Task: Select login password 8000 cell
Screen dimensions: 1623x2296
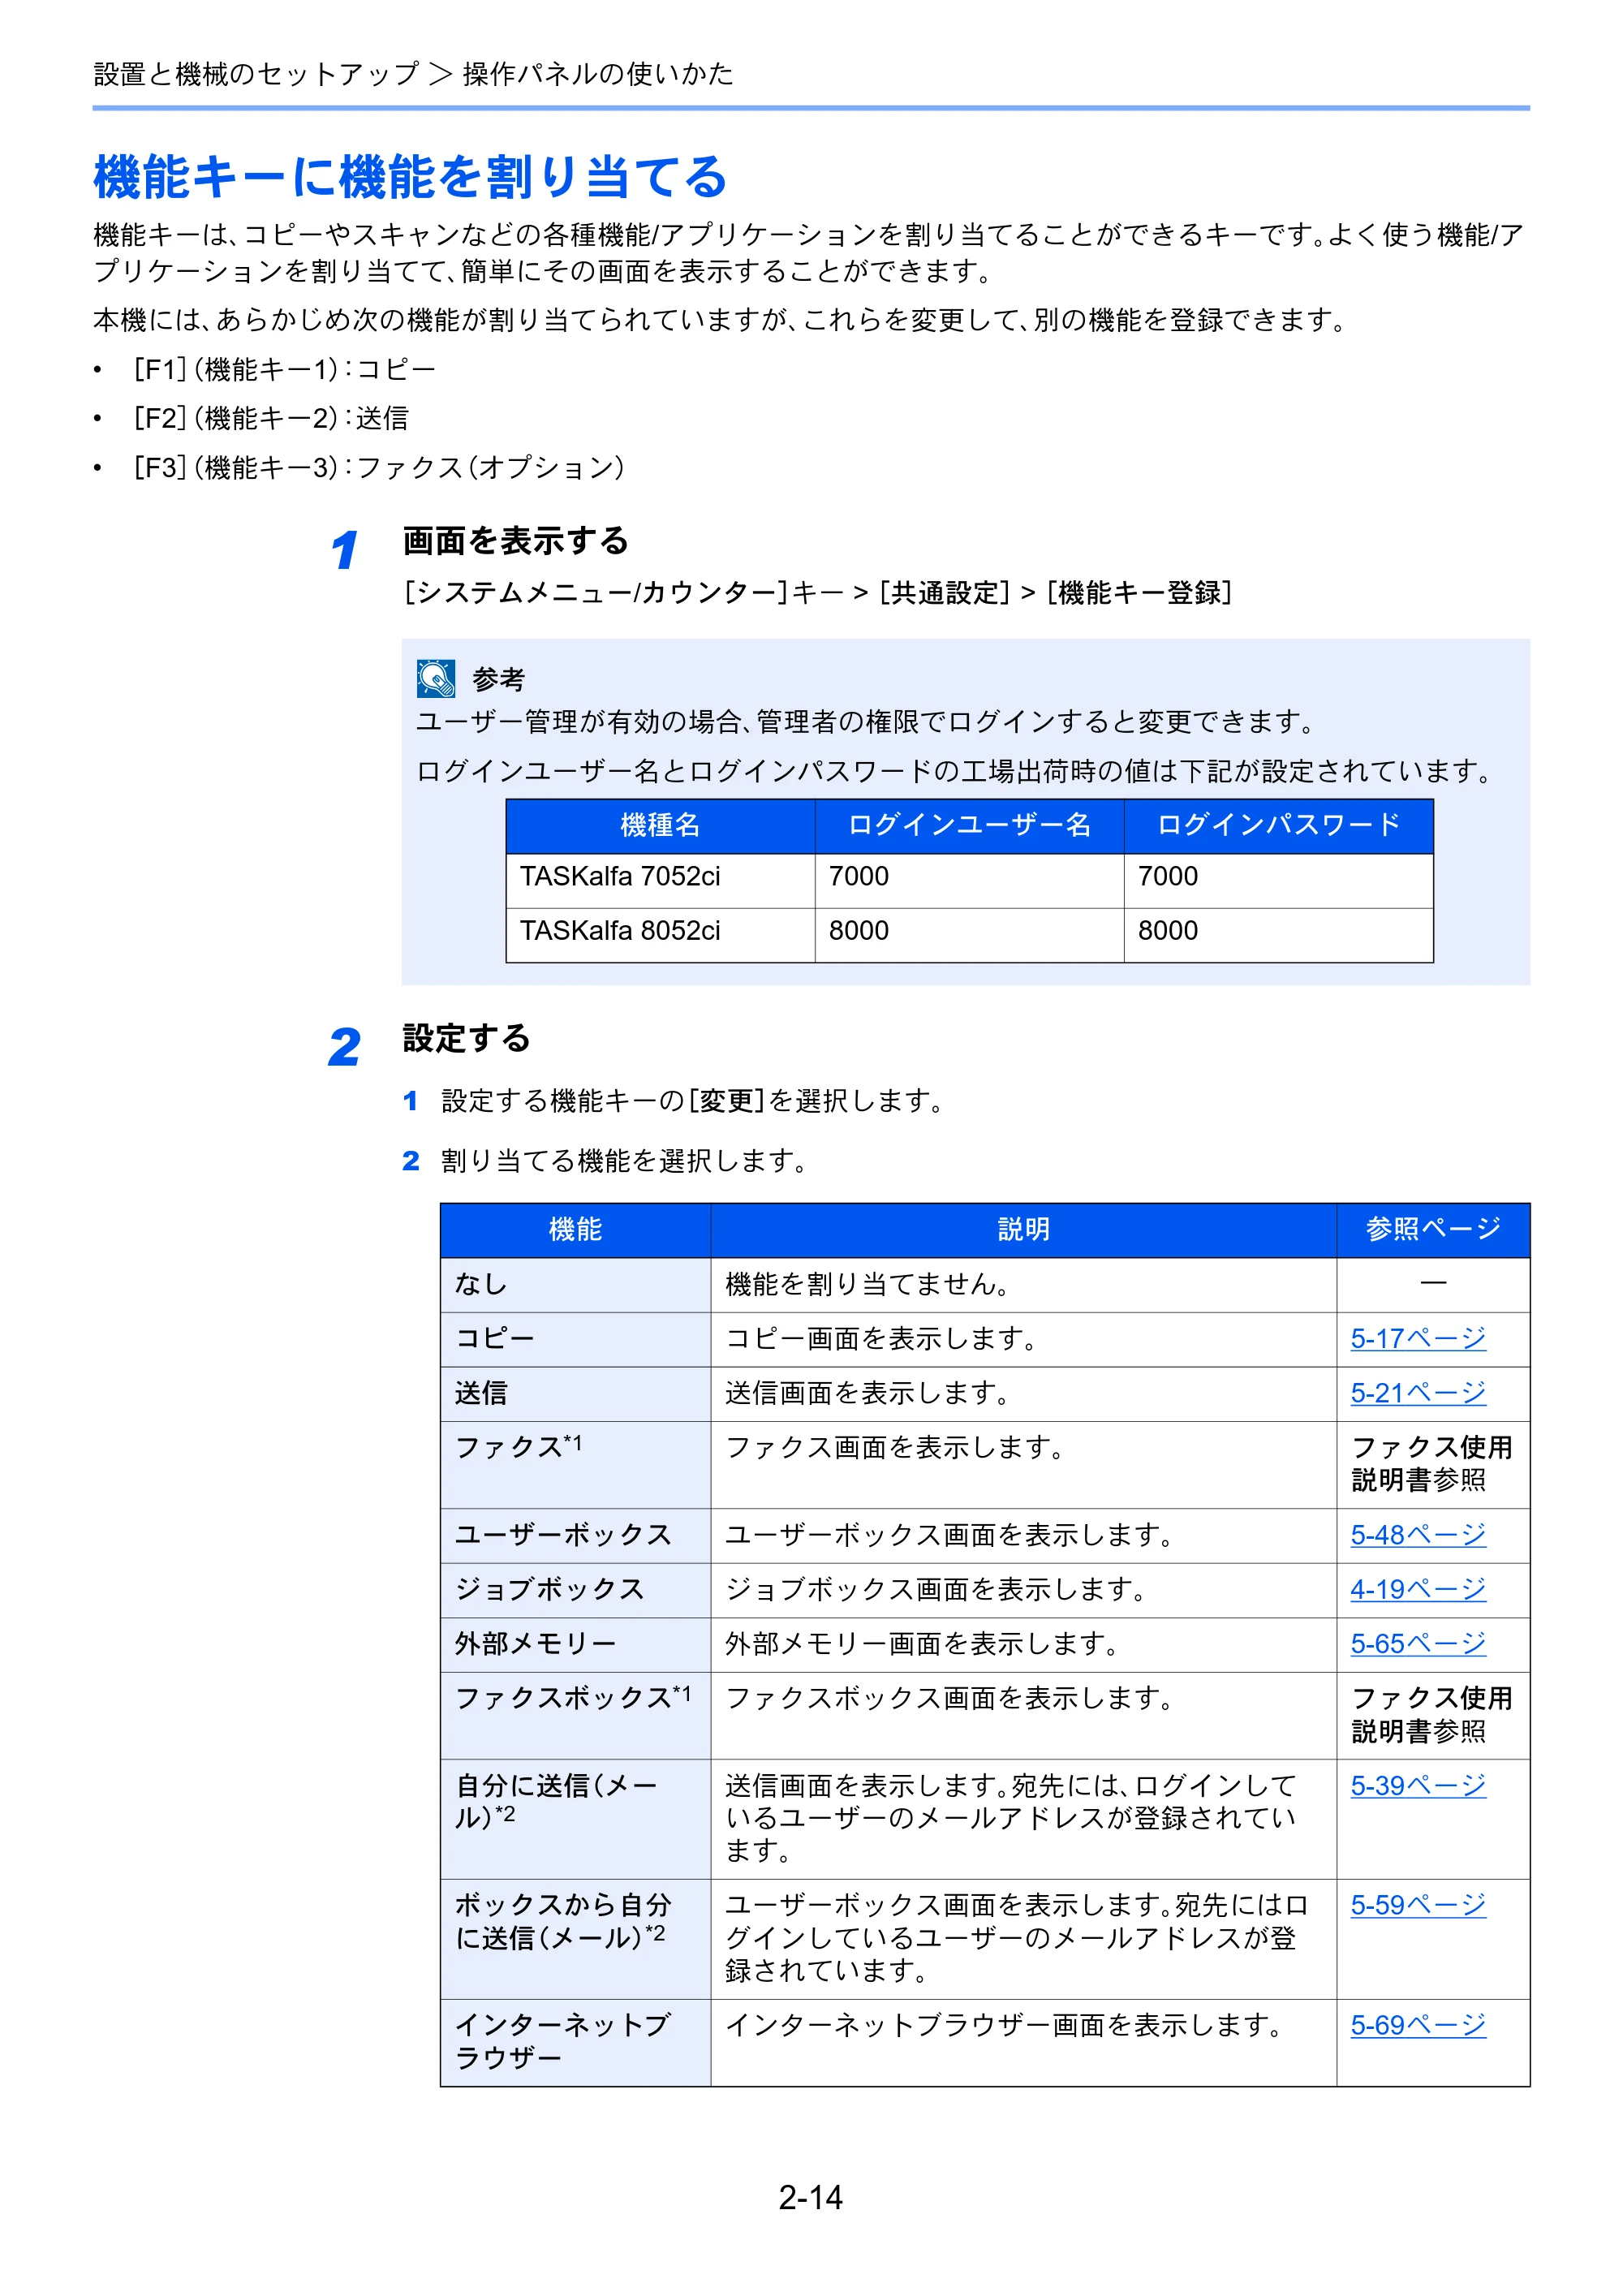Action: [x=1278, y=935]
